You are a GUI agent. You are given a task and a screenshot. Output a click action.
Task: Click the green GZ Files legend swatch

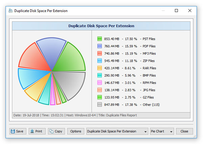[x=99, y=97]
